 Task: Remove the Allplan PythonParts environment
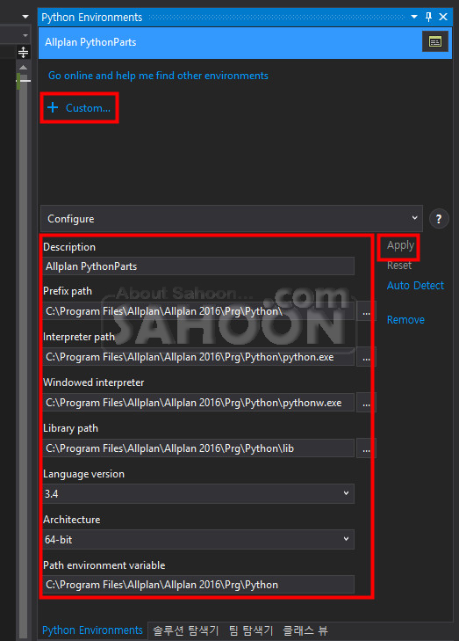point(405,320)
